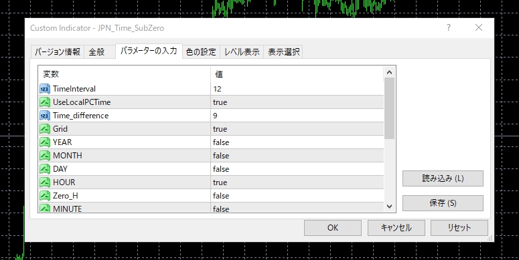This screenshot has width=519, height=260.
Task: Open the レベル表示 tab
Action: [242, 52]
